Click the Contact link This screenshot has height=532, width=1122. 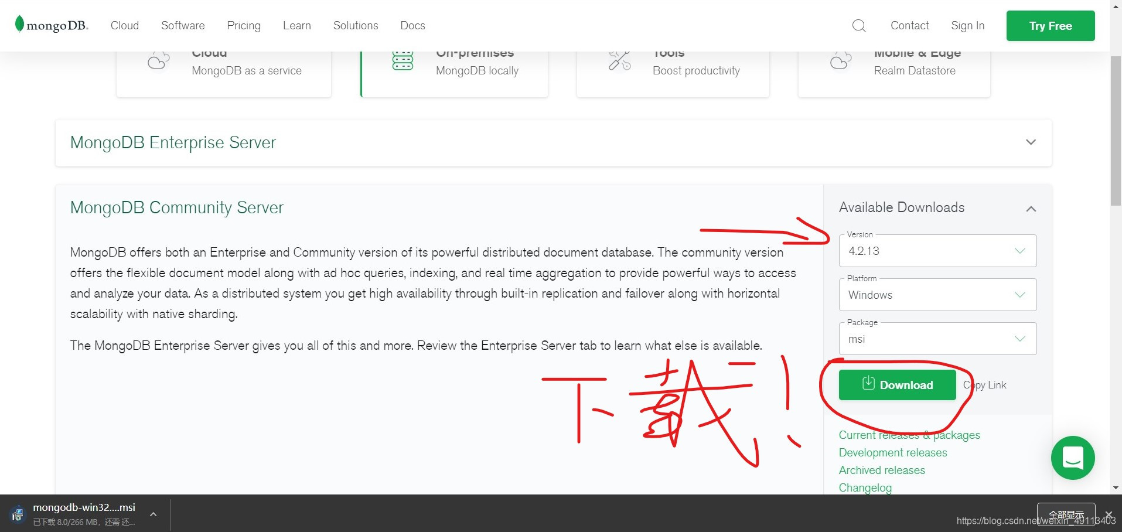click(910, 26)
